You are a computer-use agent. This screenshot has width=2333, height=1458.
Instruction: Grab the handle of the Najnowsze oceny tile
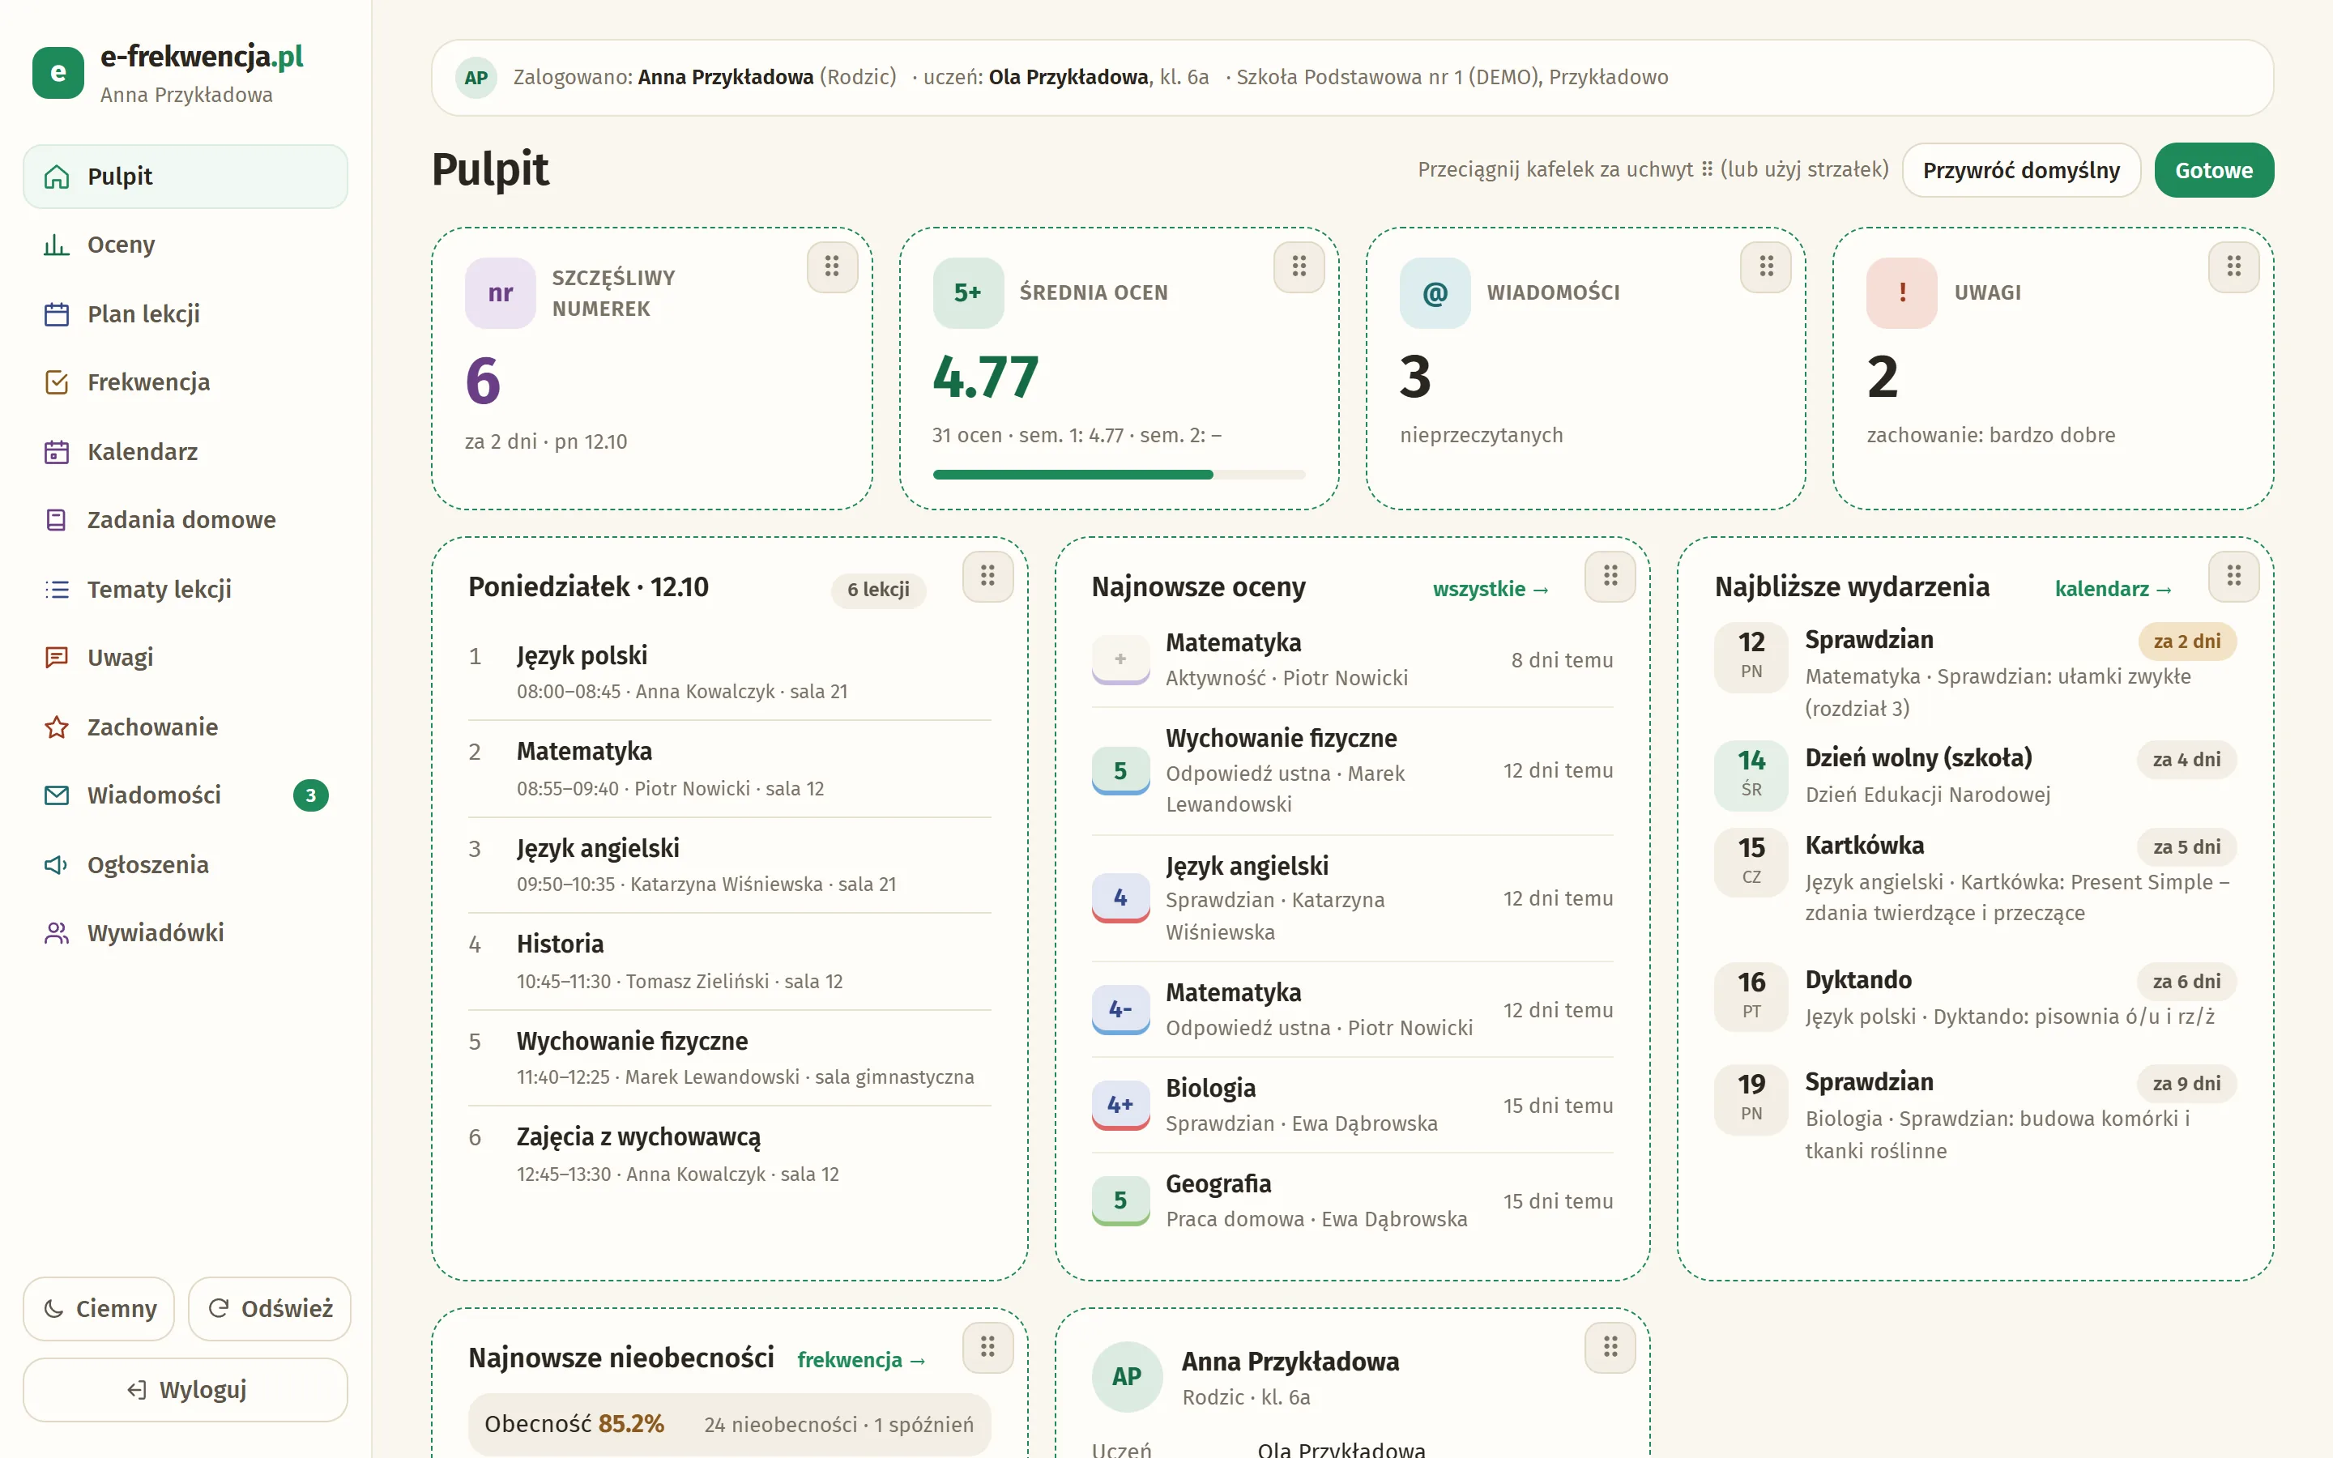click(1610, 577)
